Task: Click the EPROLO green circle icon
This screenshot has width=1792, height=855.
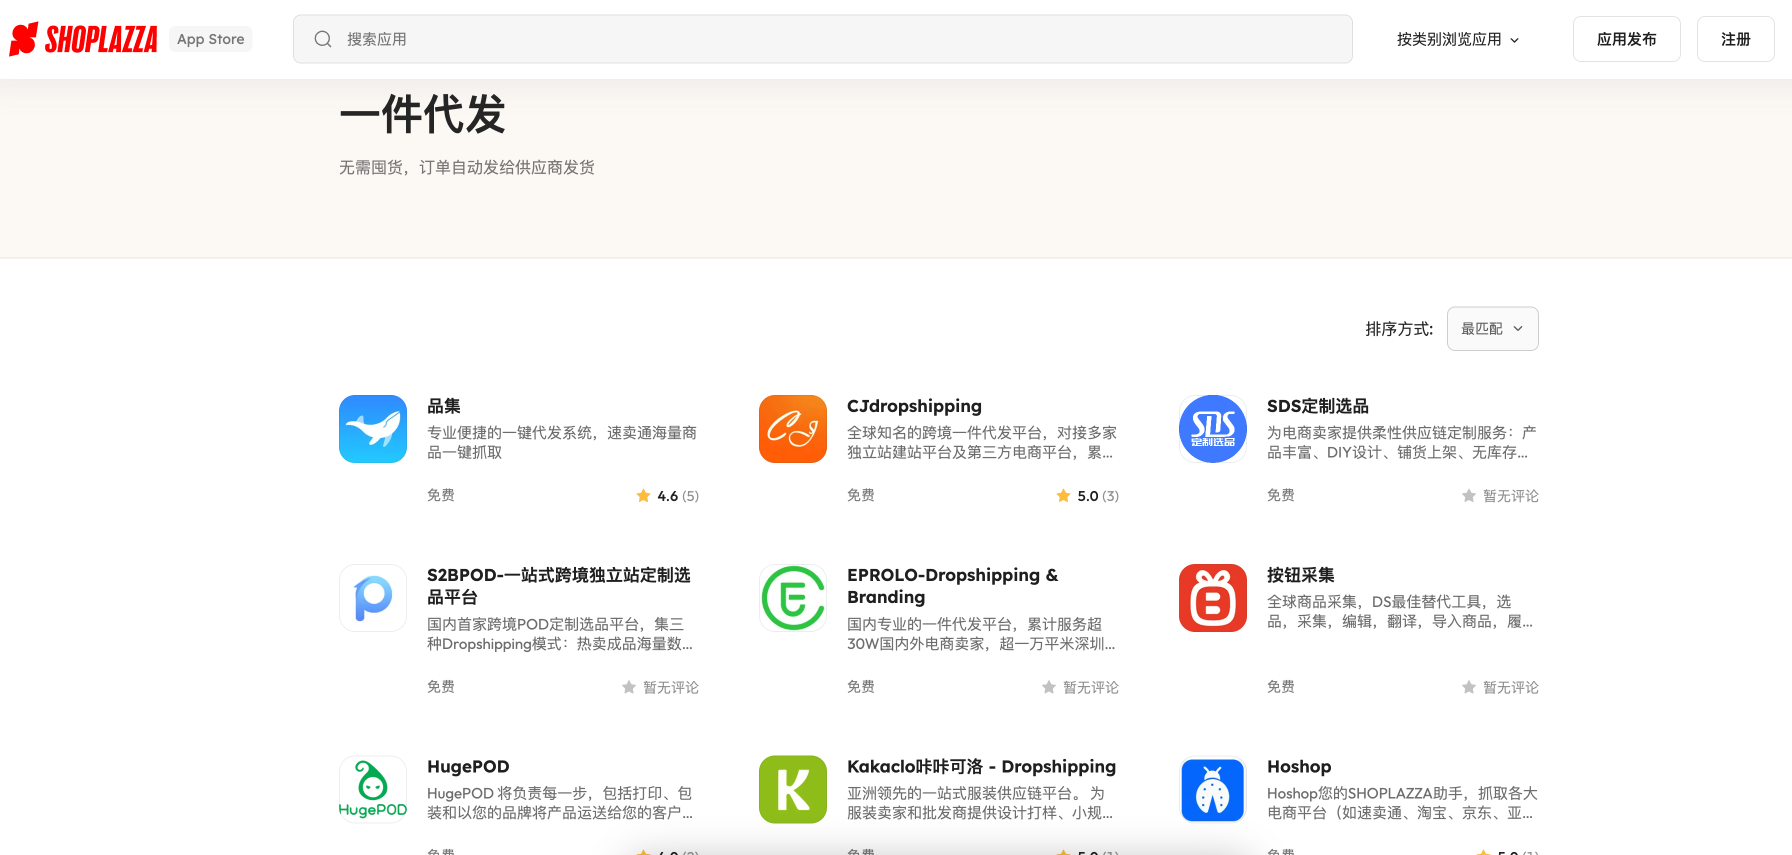Action: [x=792, y=597]
